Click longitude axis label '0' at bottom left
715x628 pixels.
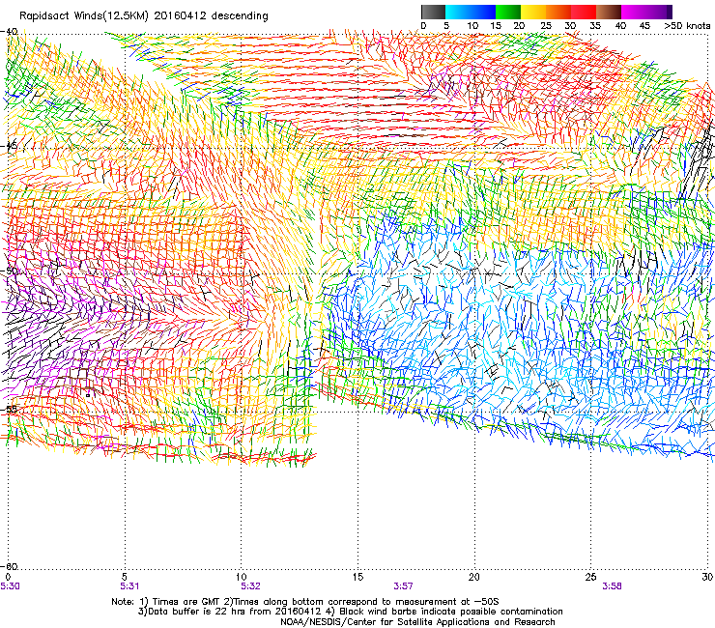(8, 577)
